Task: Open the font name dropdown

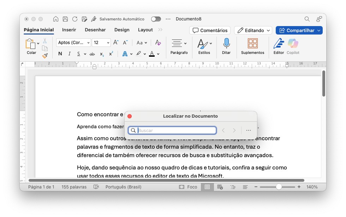Action: pos(73,43)
